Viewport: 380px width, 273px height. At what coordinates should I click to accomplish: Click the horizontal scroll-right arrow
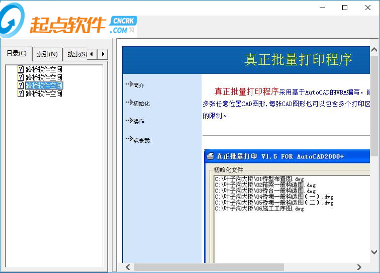coord(359,267)
